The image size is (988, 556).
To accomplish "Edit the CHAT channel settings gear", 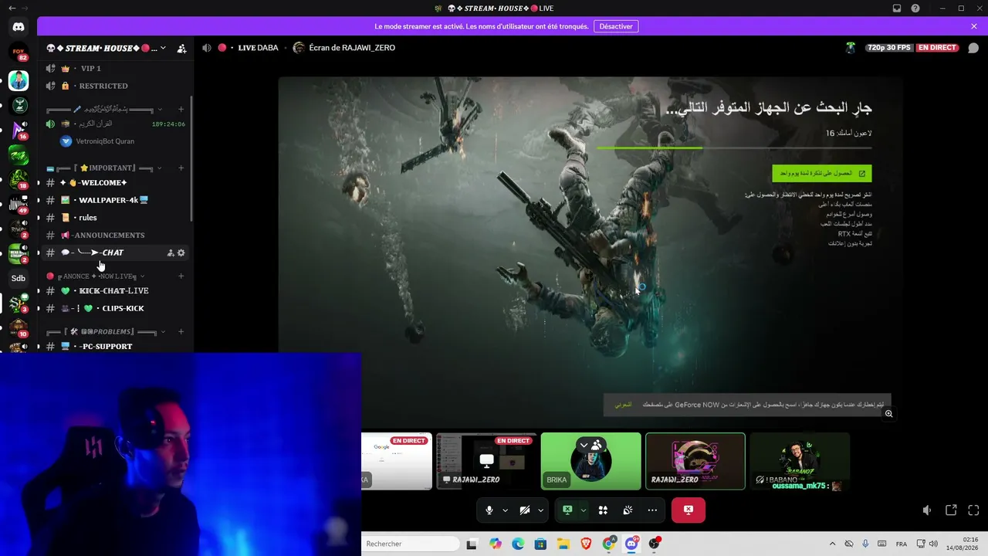I will point(181,253).
